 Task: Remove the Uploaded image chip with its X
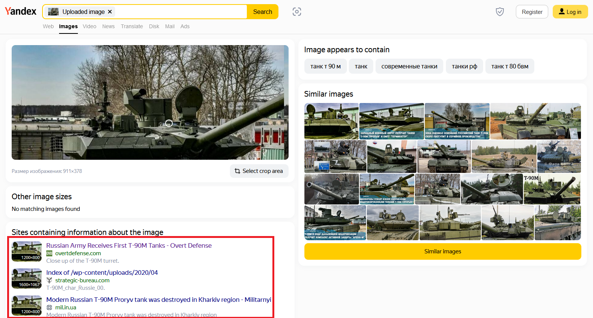(x=110, y=12)
